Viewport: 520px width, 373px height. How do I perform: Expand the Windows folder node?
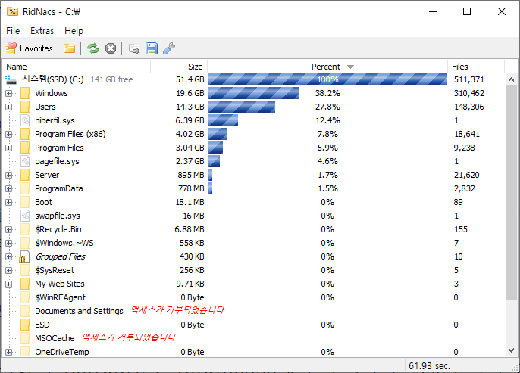pyautogui.click(x=8, y=93)
